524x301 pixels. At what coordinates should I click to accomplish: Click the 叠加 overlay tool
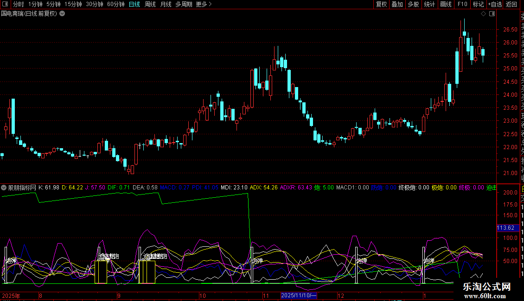click(397, 5)
